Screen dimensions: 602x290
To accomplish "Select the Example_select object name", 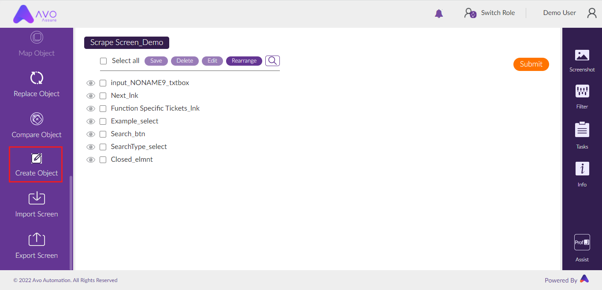I will (134, 121).
